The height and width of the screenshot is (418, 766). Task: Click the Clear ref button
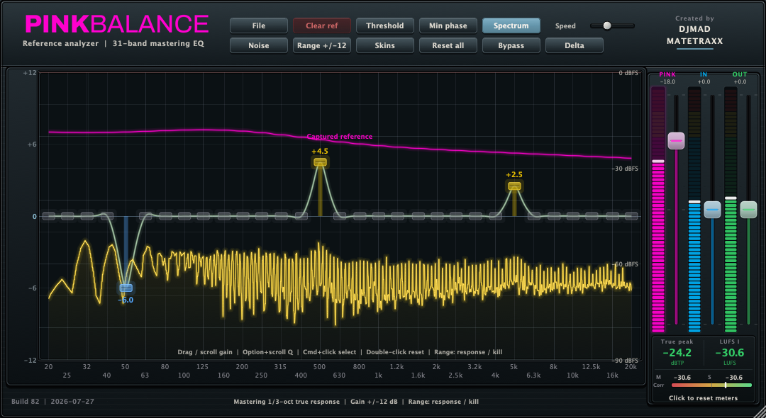pyautogui.click(x=321, y=26)
